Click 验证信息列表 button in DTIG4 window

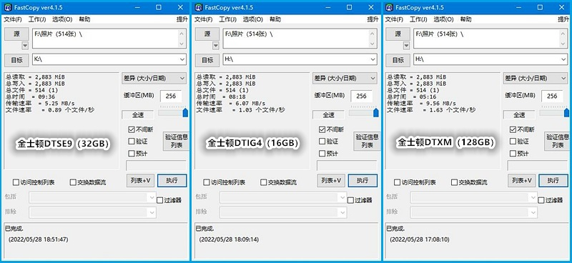pos(366,142)
